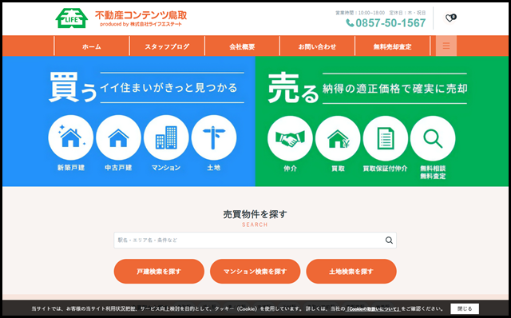
Task: Open 会社概要 menu item
Action: coord(242,46)
